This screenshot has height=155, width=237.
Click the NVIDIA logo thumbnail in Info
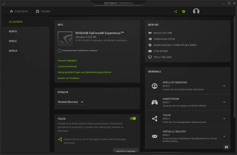pyautogui.click(x=65, y=38)
